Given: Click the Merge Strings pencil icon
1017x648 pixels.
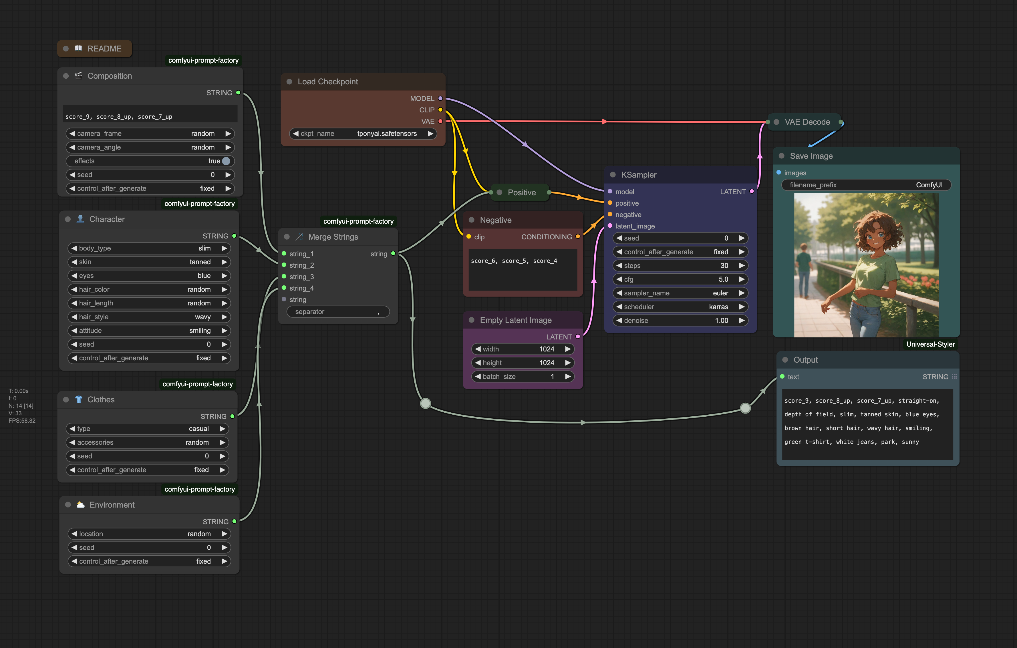Looking at the screenshot, I should pos(299,236).
